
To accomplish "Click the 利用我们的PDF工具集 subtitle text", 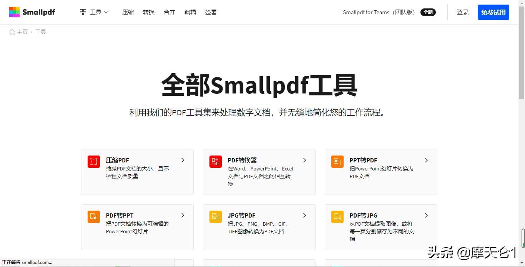I will coord(257,113).
